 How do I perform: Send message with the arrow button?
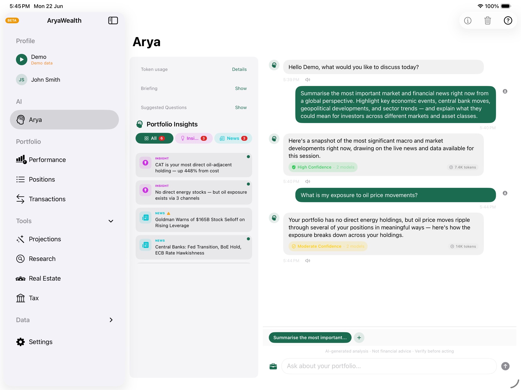click(505, 366)
